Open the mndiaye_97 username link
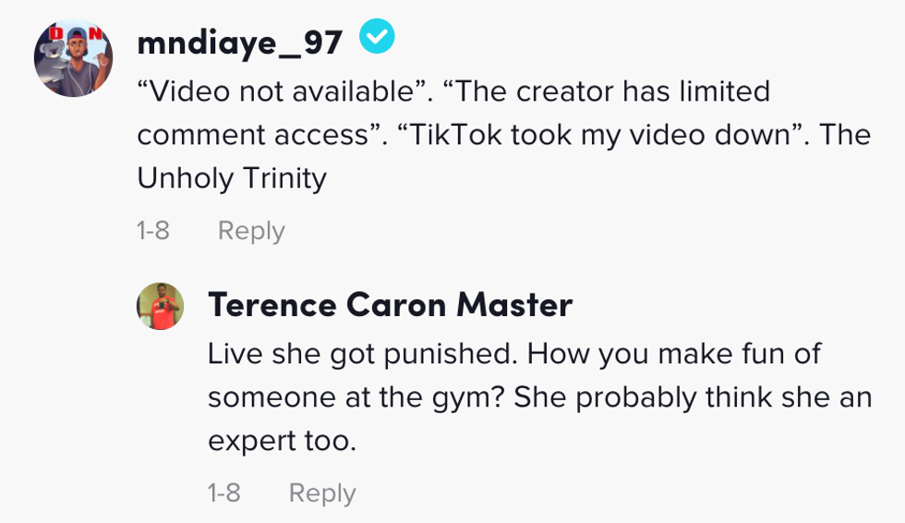The height and width of the screenshot is (523, 905). click(x=239, y=41)
